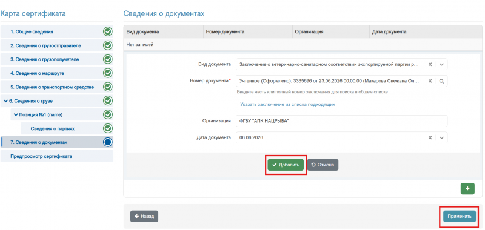The image size is (485, 230).
Task: Open step 2. Сведения о грузоотправителе
Action: click(57, 45)
